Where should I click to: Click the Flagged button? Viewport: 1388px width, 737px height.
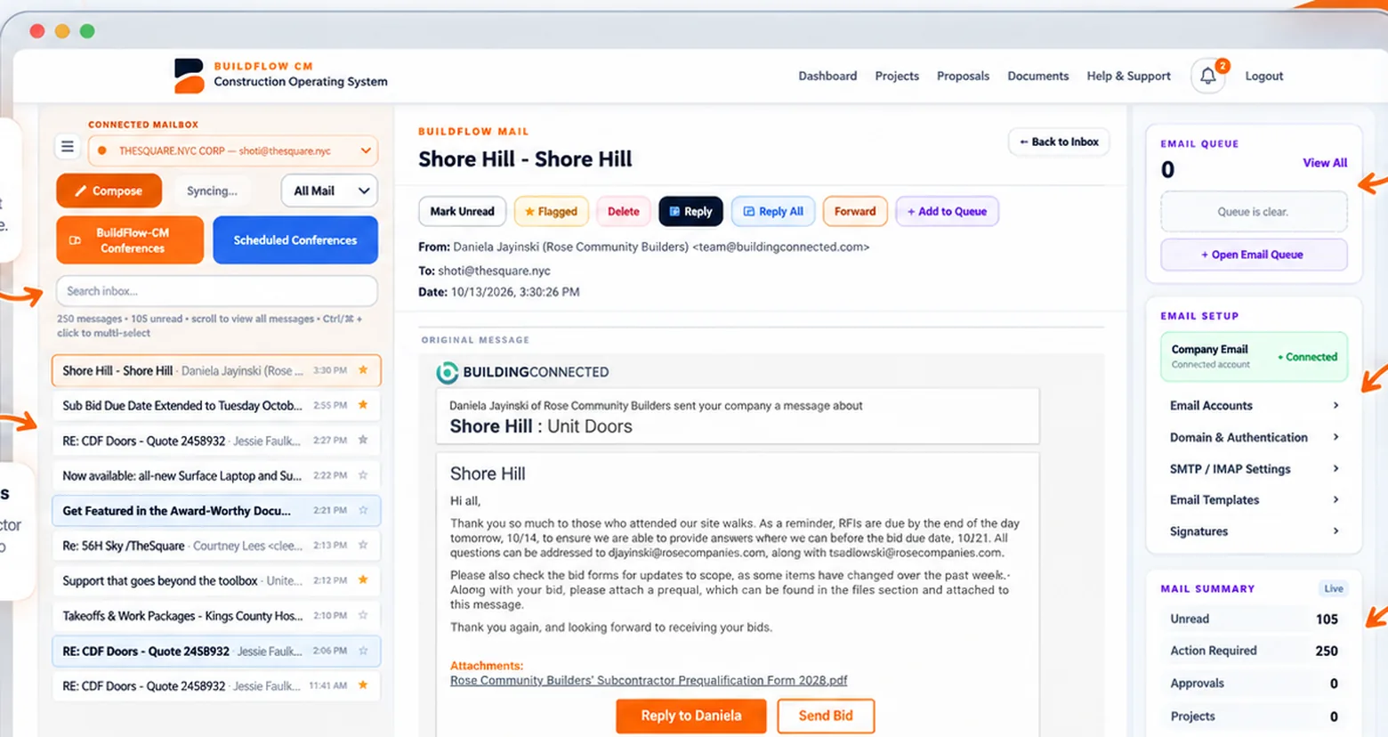point(551,211)
